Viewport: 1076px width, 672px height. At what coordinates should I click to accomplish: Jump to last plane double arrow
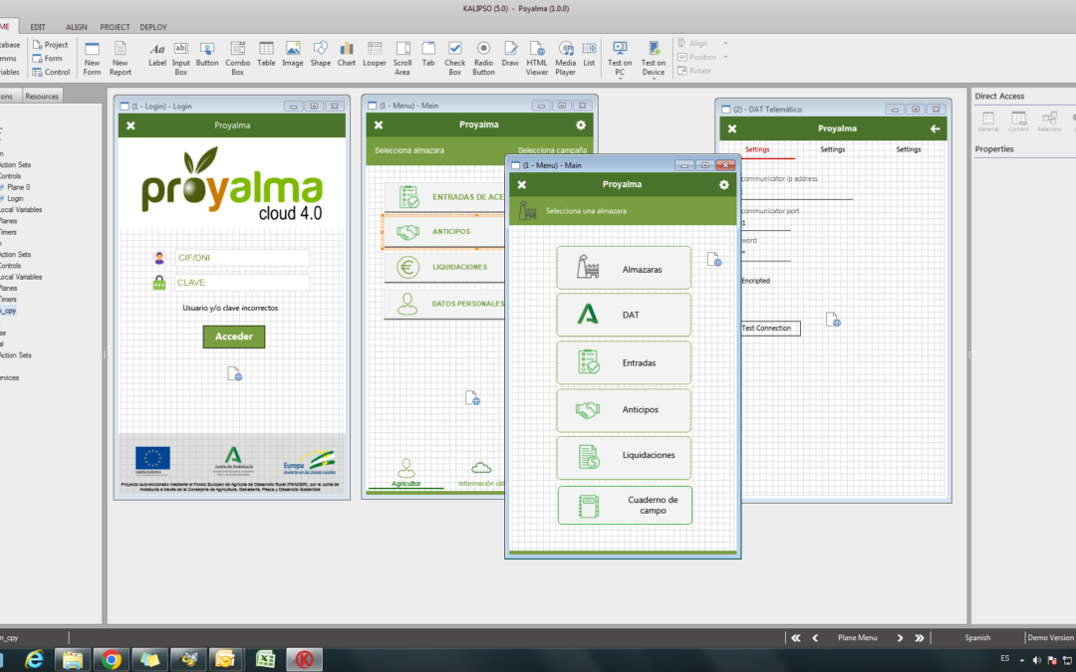click(x=919, y=638)
